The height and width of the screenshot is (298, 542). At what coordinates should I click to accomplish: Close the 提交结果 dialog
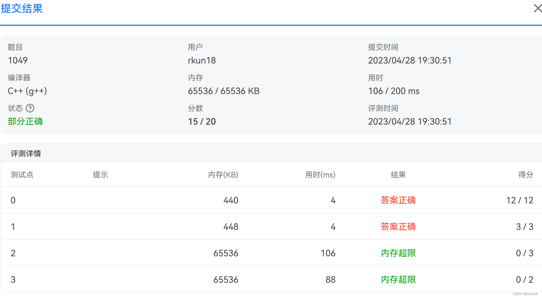[x=538, y=8]
